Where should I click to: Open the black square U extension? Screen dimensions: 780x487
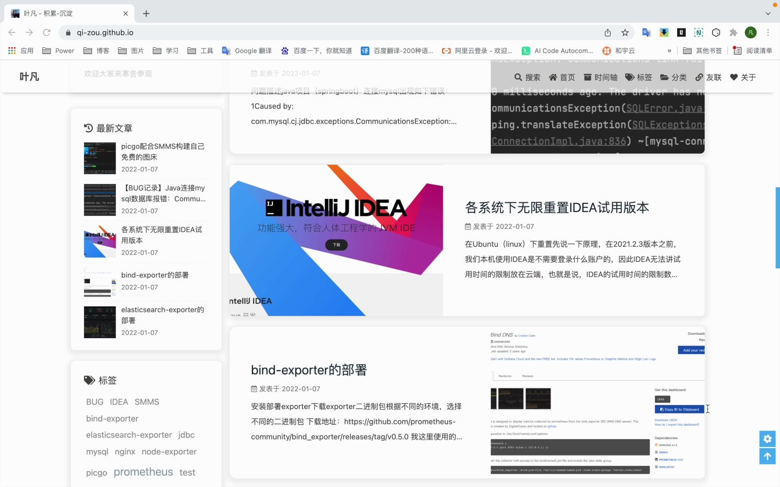click(x=682, y=32)
